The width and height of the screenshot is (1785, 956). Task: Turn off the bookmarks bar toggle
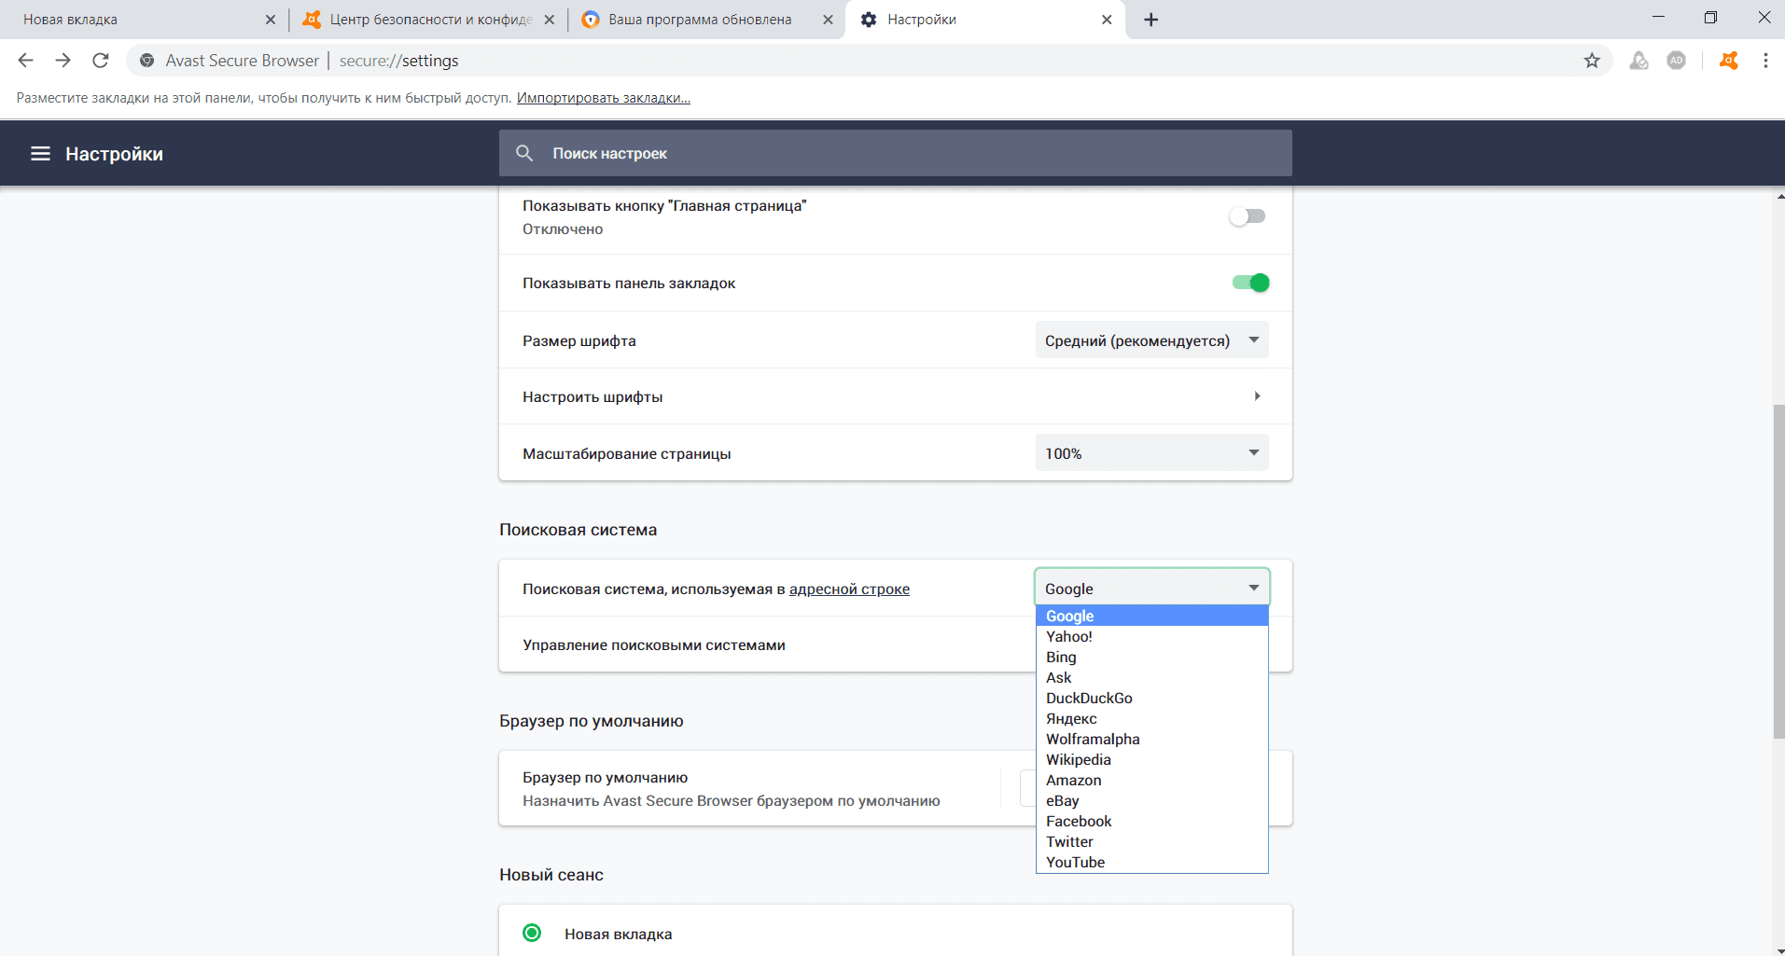click(1250, 283)
